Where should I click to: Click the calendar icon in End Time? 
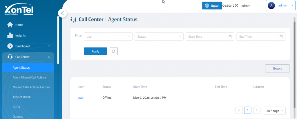point(281,36)
